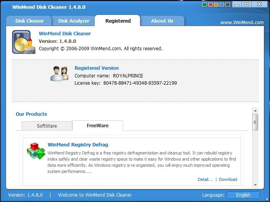
Task: Switch to the Disk Cleaner tab
Action: coord(29,21)
